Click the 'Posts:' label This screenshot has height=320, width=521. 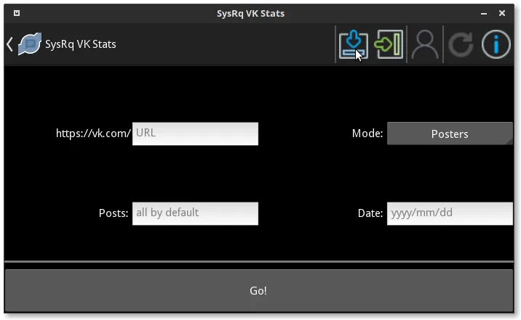[x=114, y=213]
